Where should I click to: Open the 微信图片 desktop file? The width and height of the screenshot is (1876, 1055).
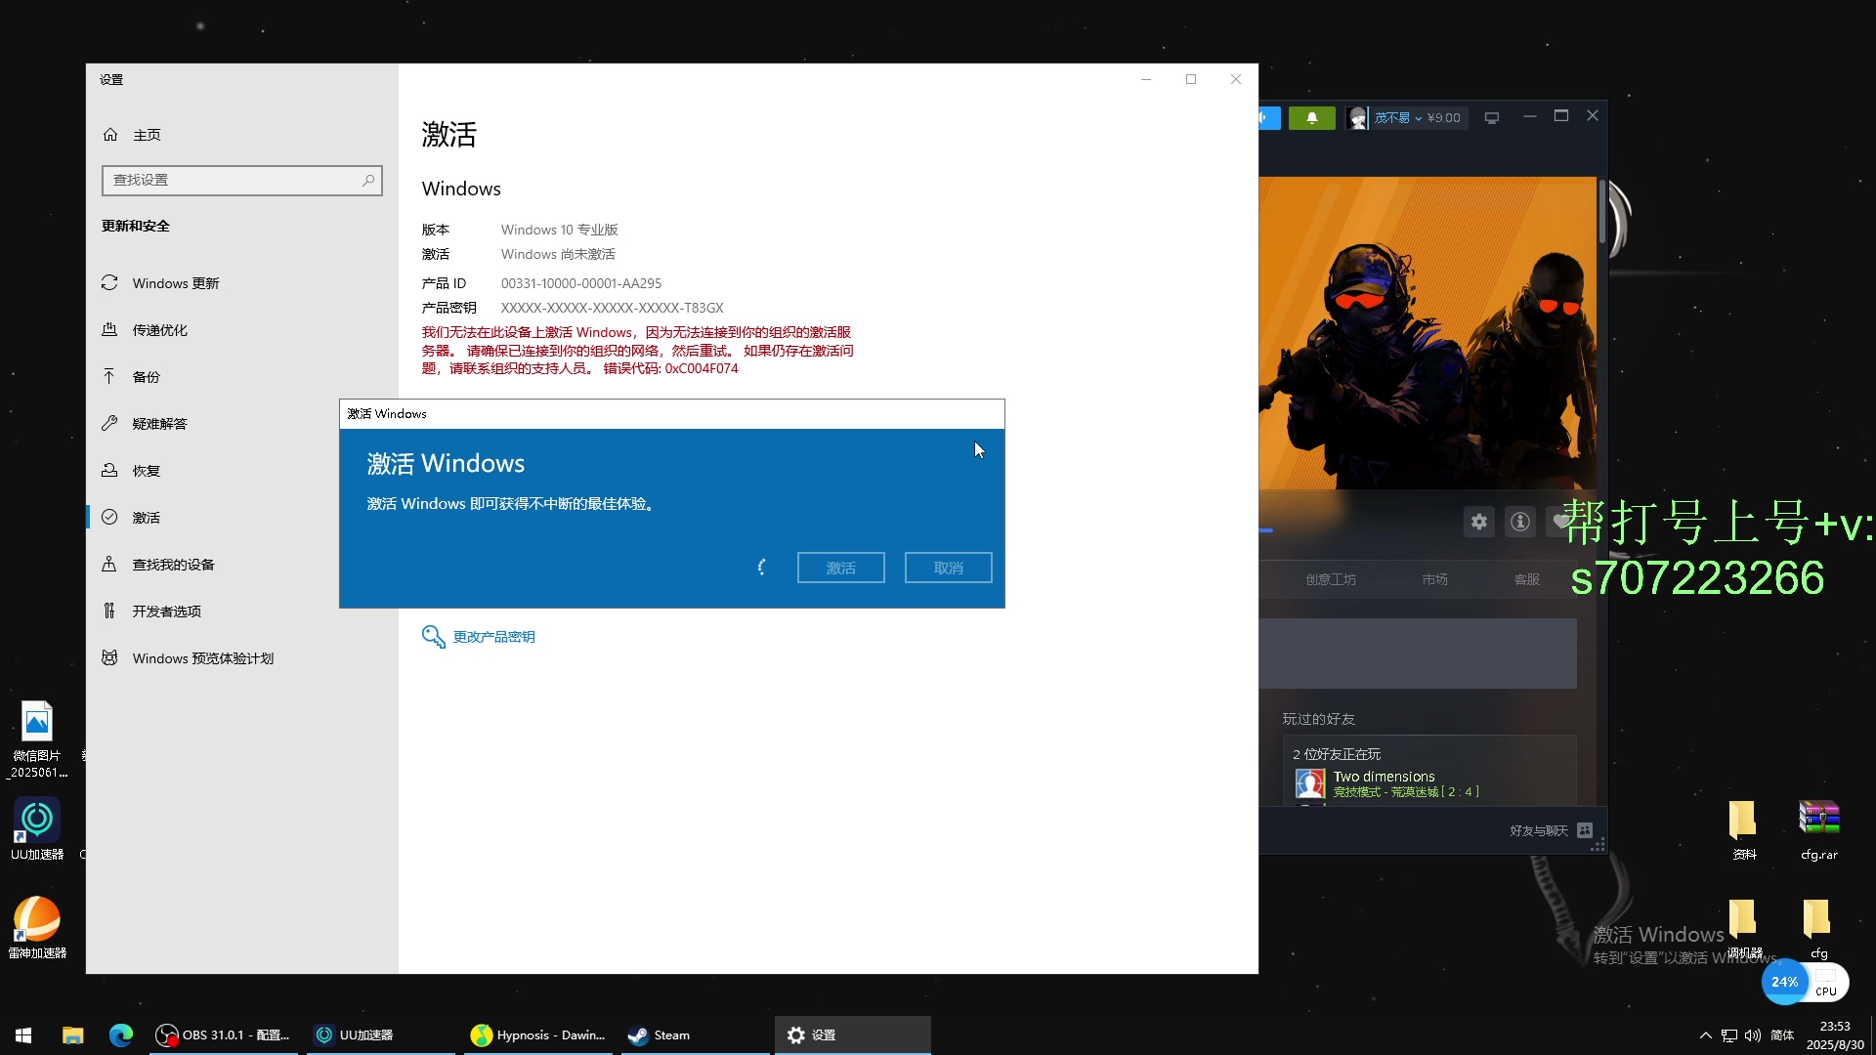point(37,739)
